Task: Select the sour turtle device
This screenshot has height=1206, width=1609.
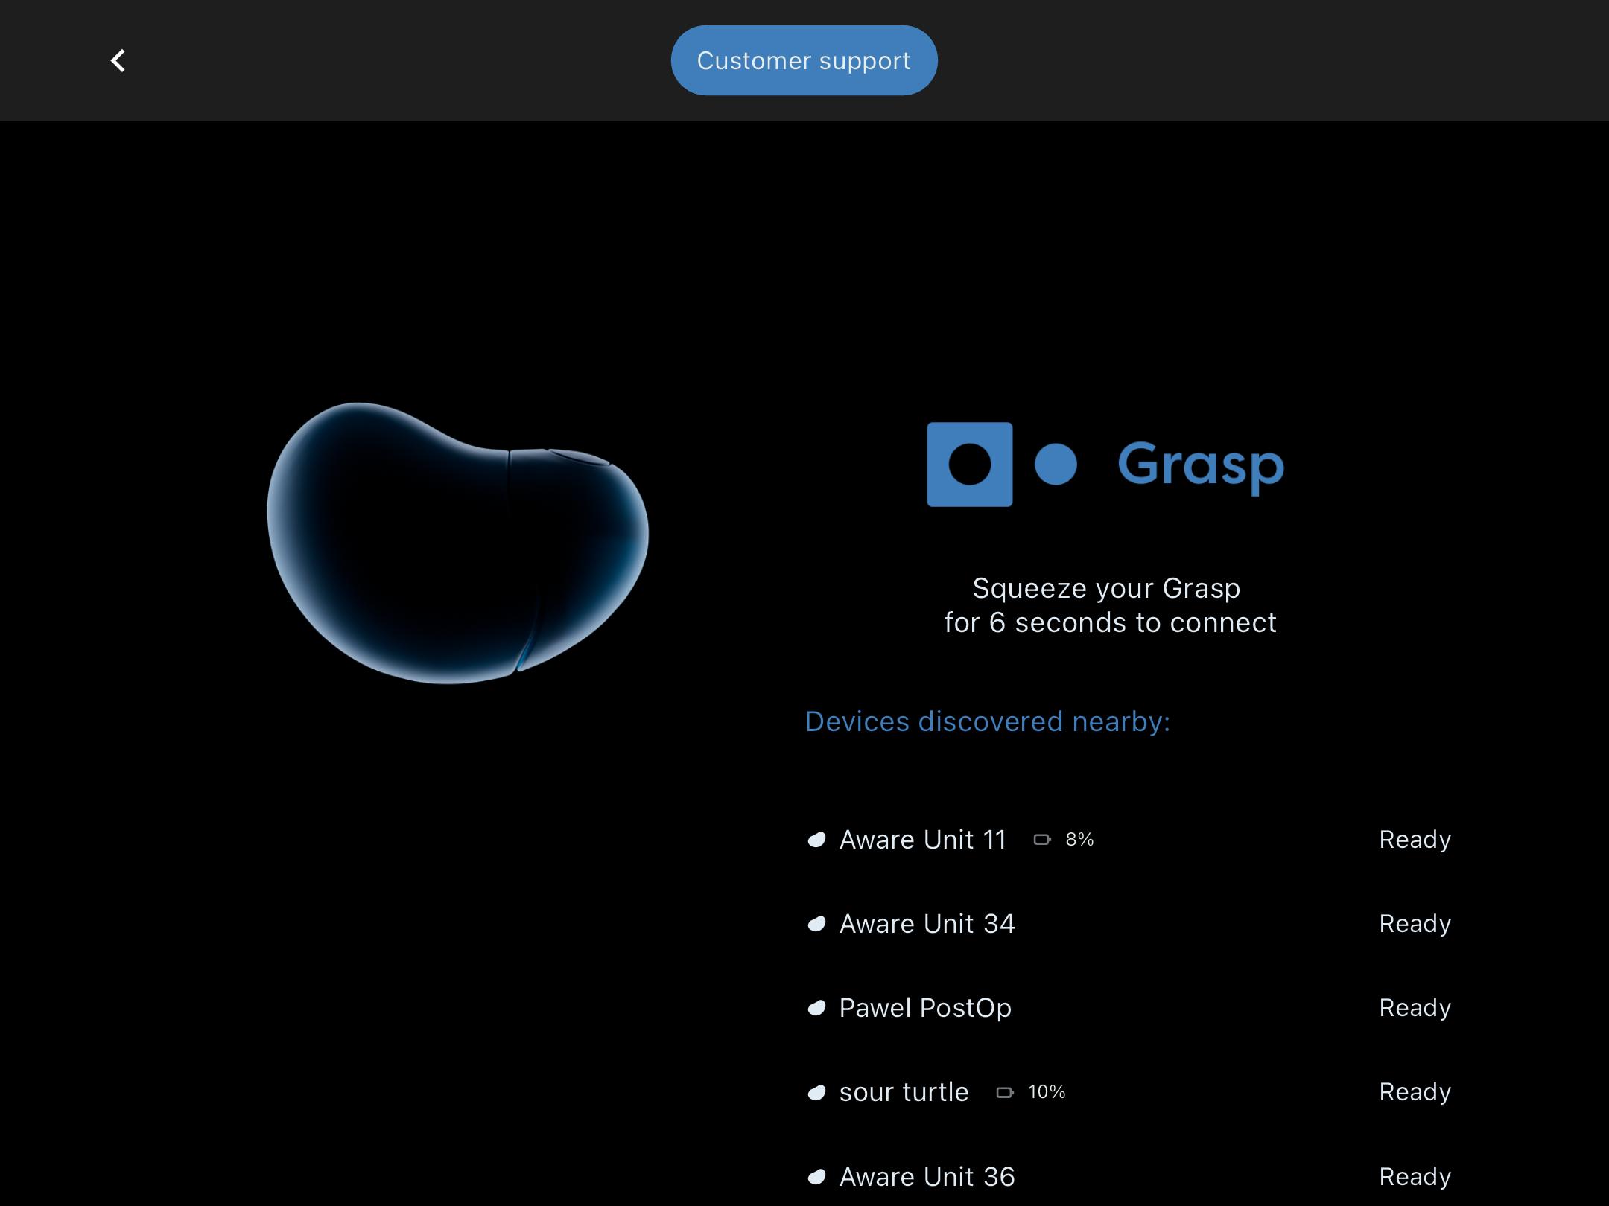Action: [1129, 1092]
